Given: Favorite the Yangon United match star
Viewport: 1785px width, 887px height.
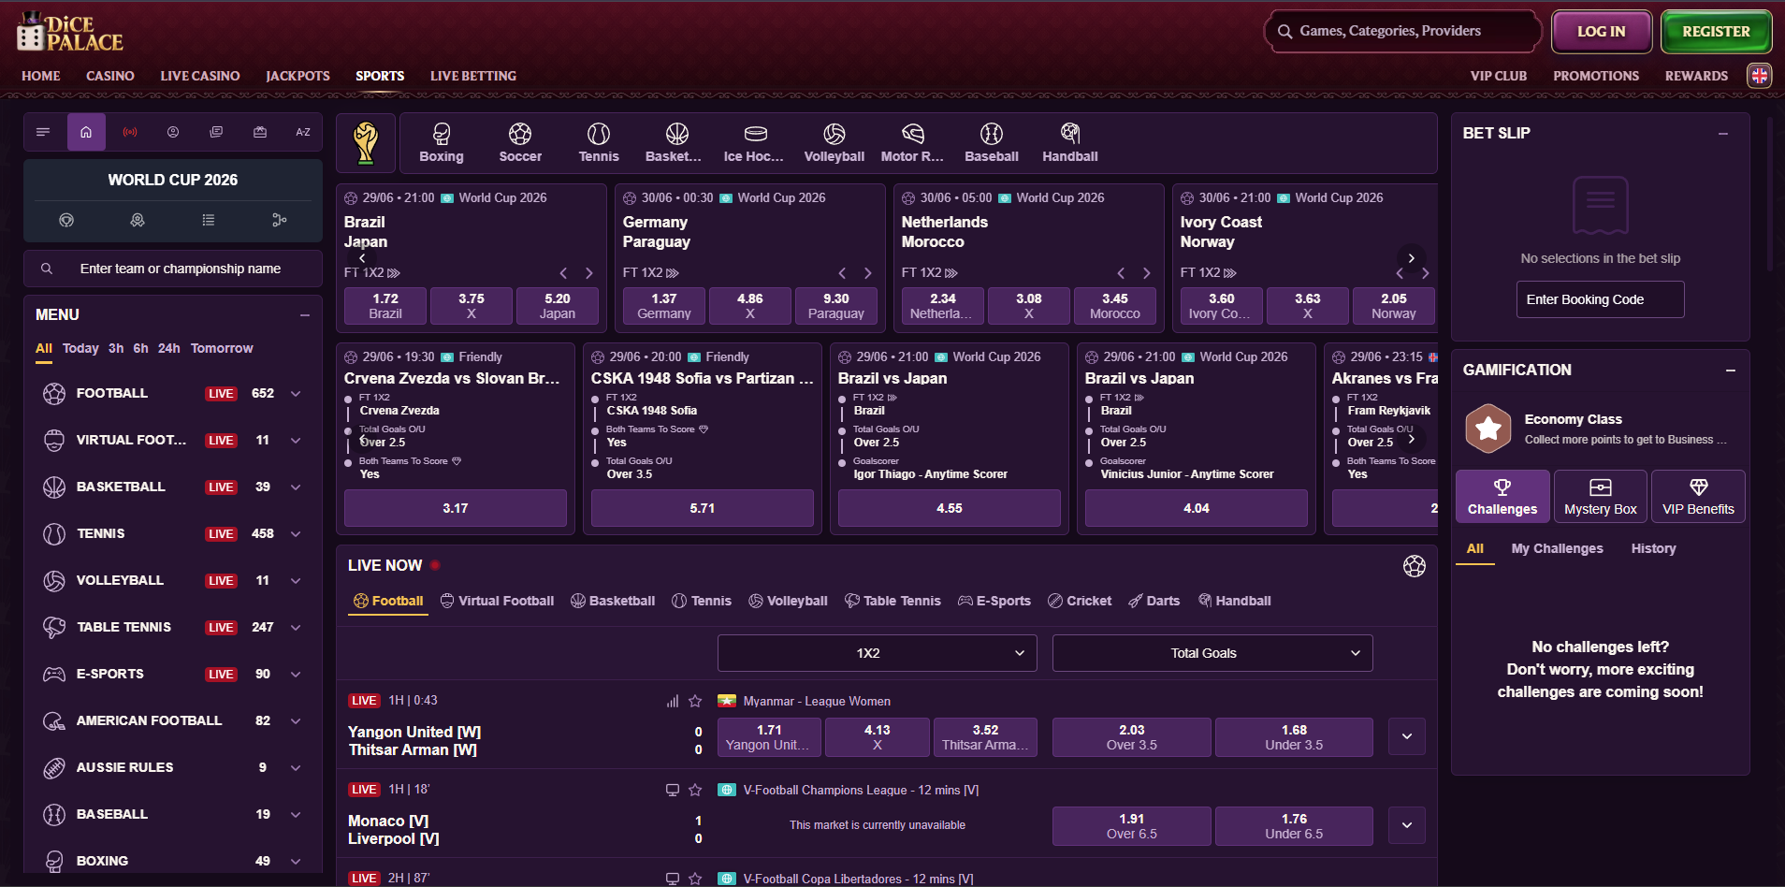Looking at the screenshot, I should tap(695, 701).
